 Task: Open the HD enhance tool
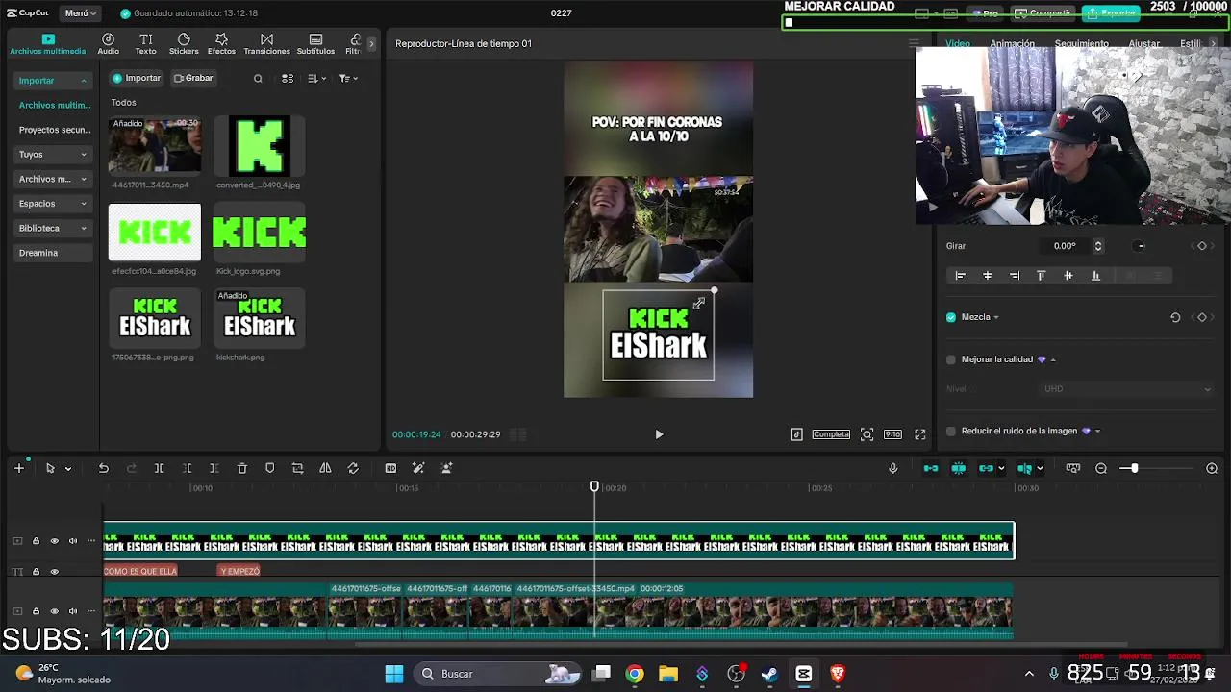390,468
